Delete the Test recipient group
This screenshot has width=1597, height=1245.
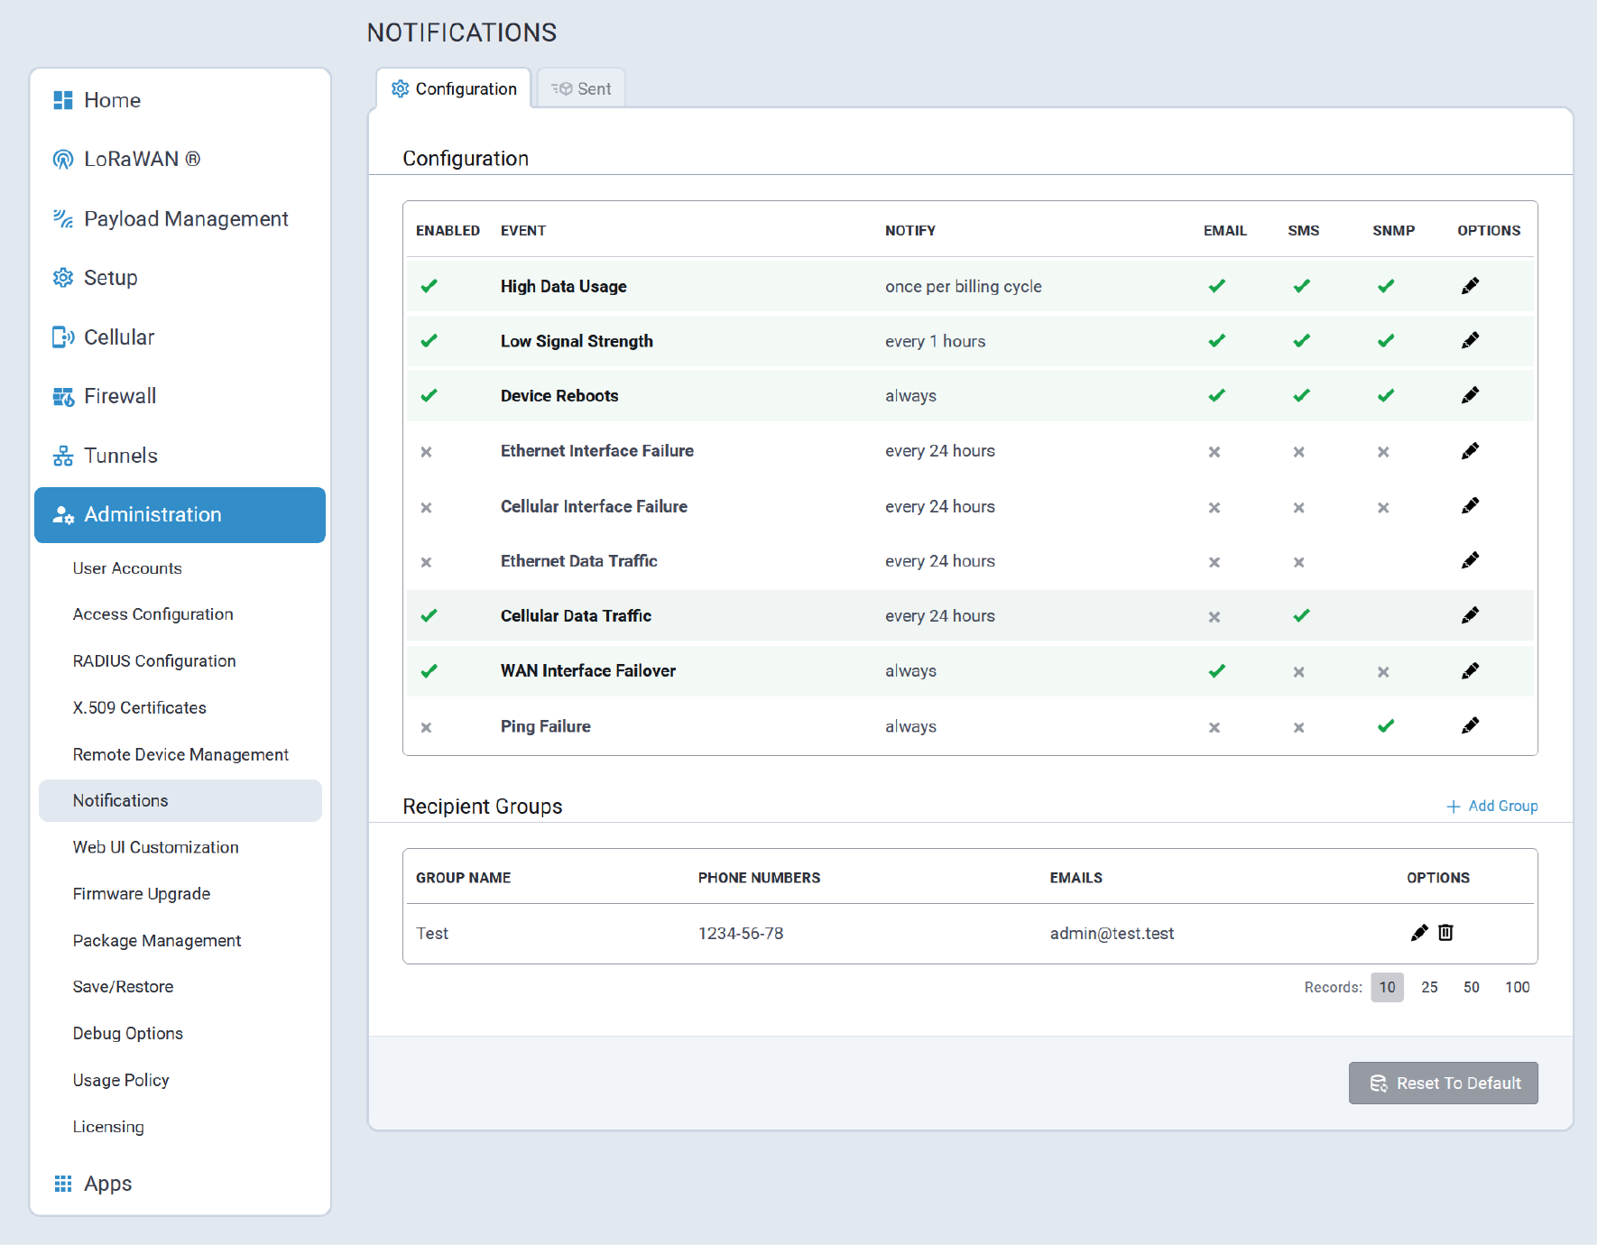click(x=1445, y=932)
